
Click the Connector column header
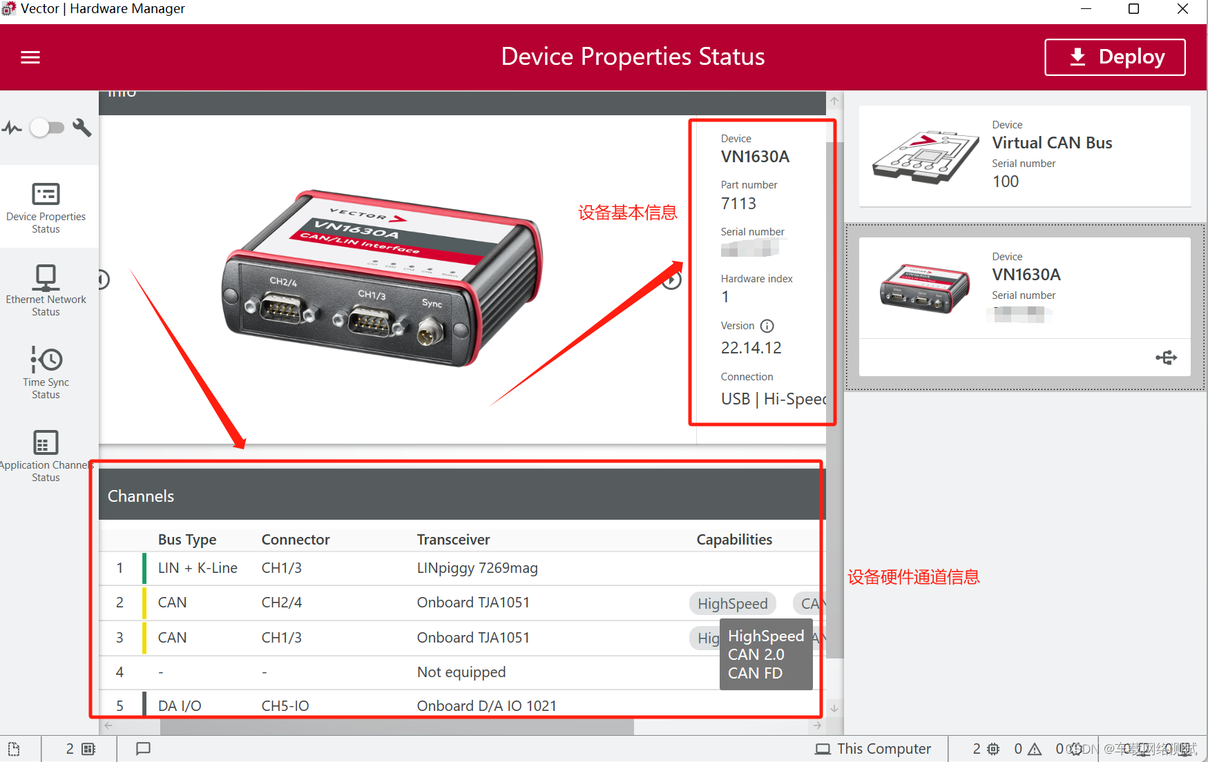point(295,540)
